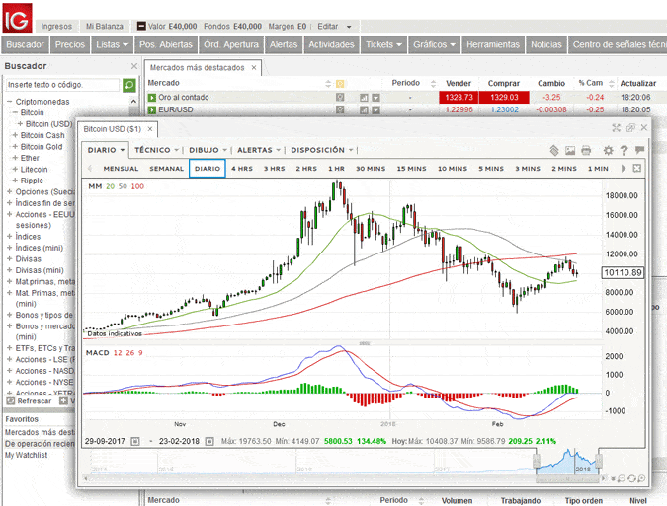This screenshot has height=506, width=667.
Task: Shift timeframes right with arrow
Action: coord(624,168)
